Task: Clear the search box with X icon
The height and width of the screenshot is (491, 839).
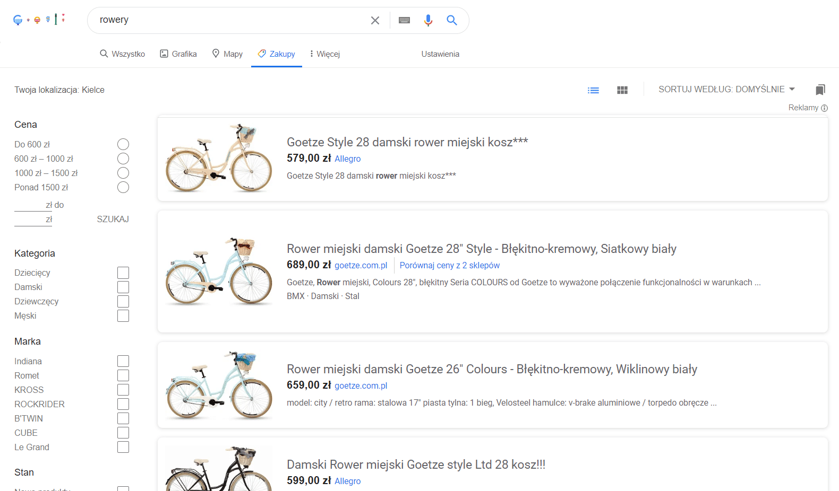Action: (x=375, y=20)
